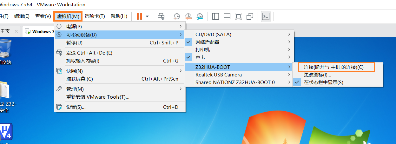Image resolution: width=396 pixels, height=144 pixels.
Task: Choose 捕获屏幕 (C) menu entry
Action: pyautogui.click(x=120, y=79)
